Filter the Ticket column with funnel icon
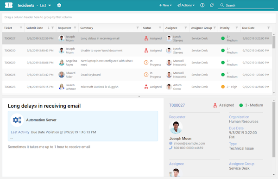Image resolution: width=278 pixels, height=179 pixels. [21, 28]
